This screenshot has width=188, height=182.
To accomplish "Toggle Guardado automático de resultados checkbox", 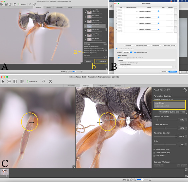I will (x=117, y=49).
